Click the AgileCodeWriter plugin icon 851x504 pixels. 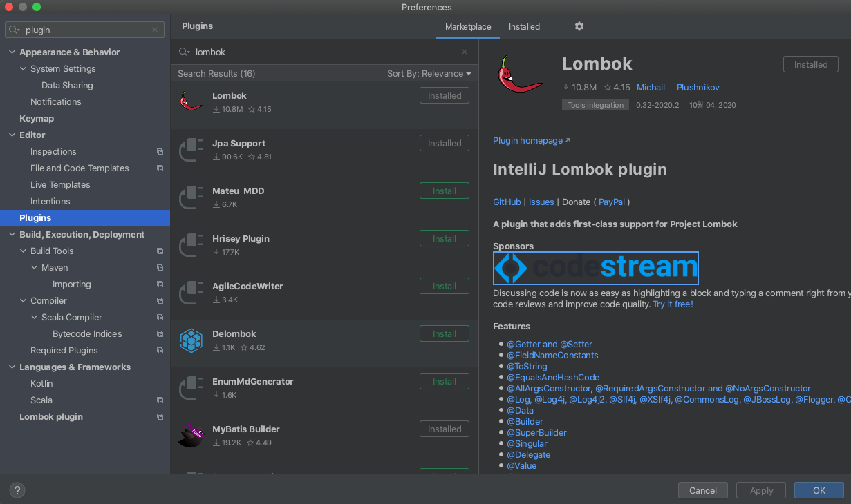point(191,292)
